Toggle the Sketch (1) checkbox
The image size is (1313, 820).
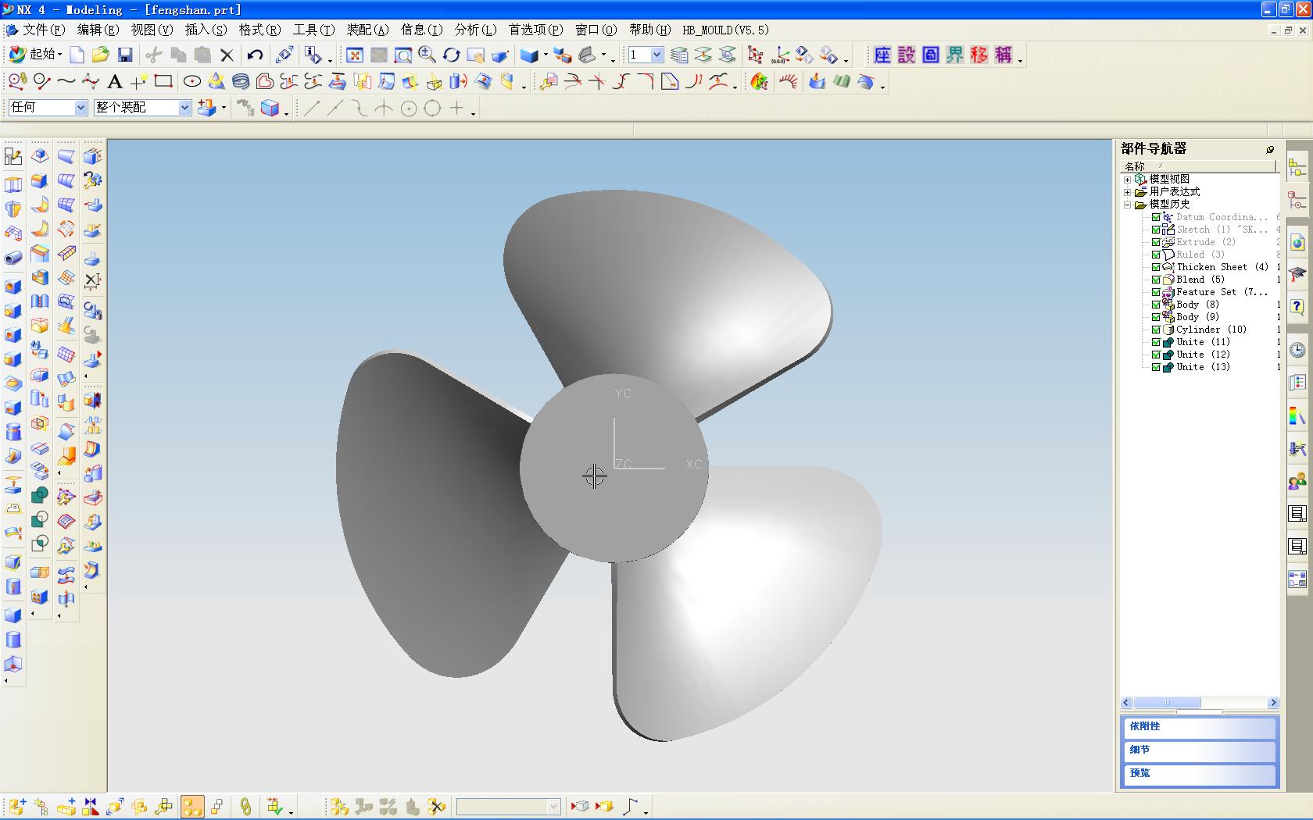(1156, 230)
